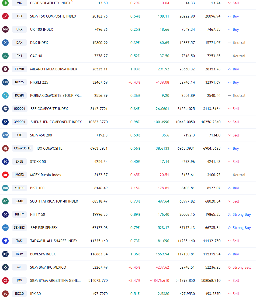Image resolution: width=256 pixels, height=298 pixels.
Task: Click the 291.92 change for FTMIB
Action: point(164,69)
